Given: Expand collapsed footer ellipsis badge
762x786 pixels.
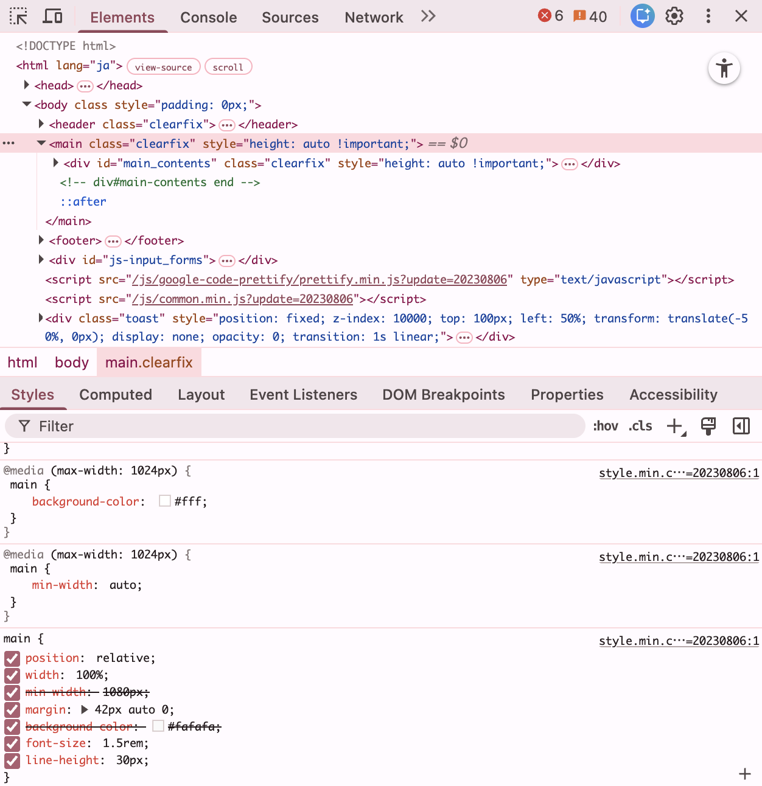Looking at the screenshot, I should (x=113, y=242).
